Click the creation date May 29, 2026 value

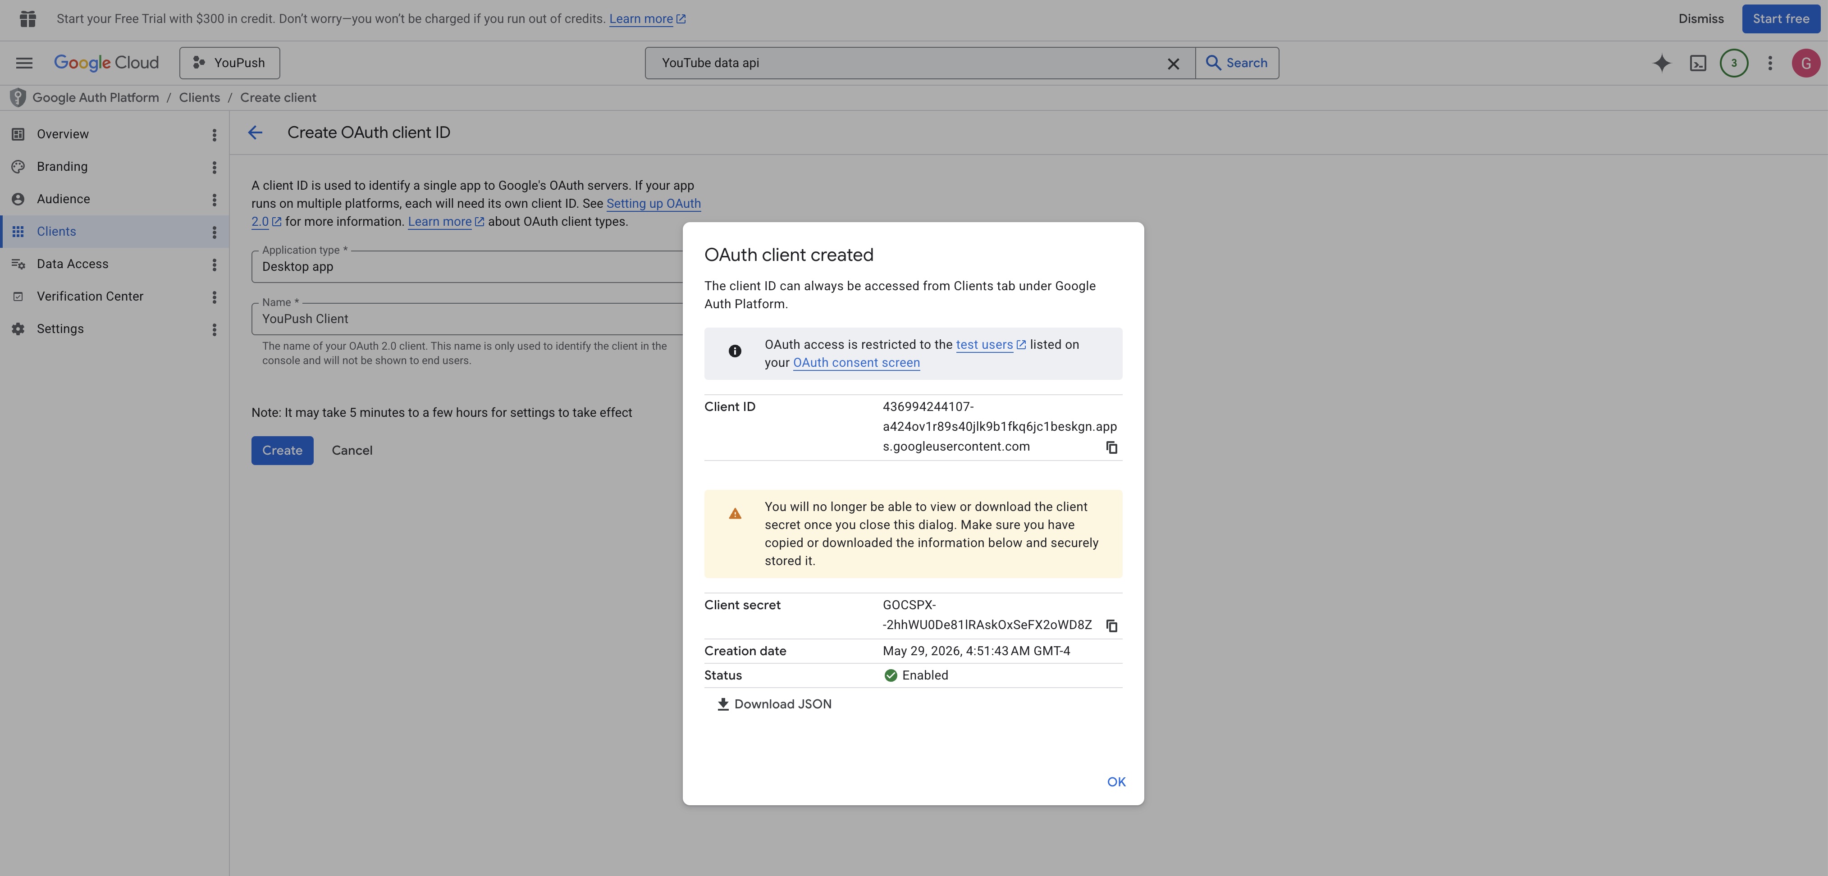click(x=977, y=651)
